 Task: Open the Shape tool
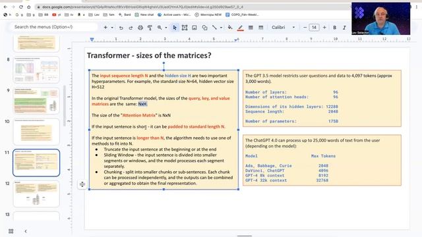(204, 28)
